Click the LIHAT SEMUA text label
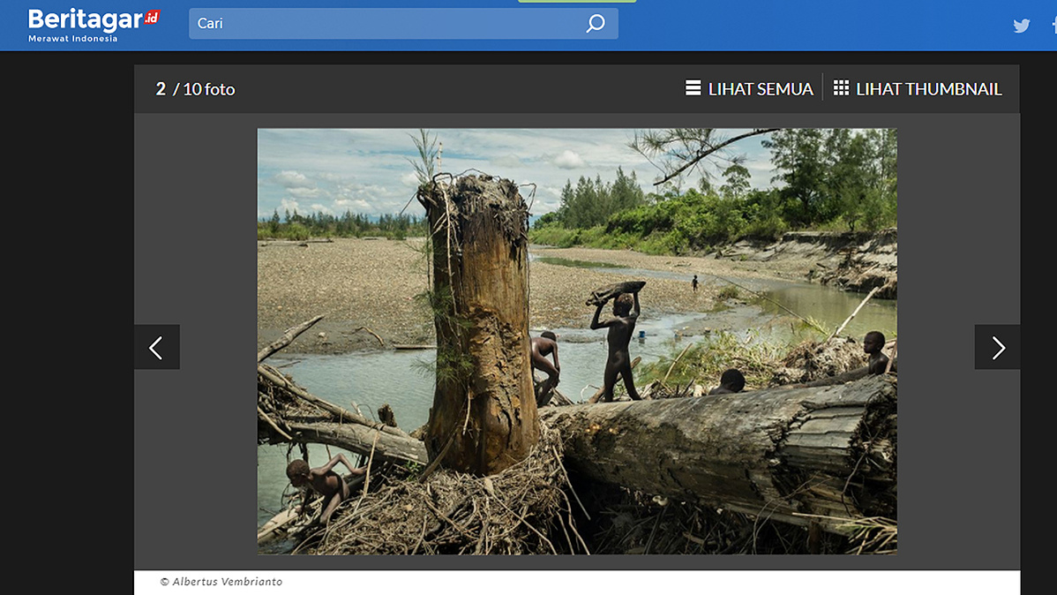1057x595 pixels. pos(761,89)
